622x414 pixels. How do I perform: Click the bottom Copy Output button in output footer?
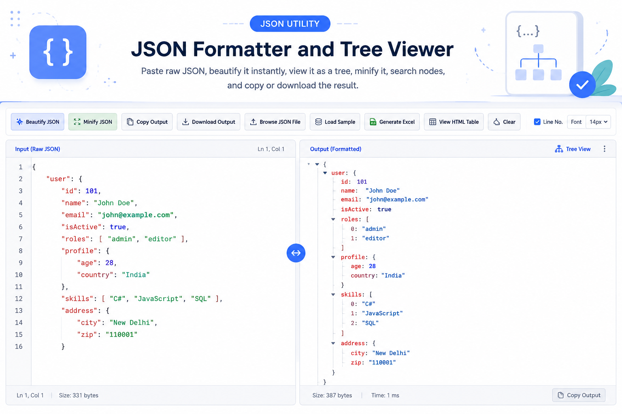click(x=579, y=395)
